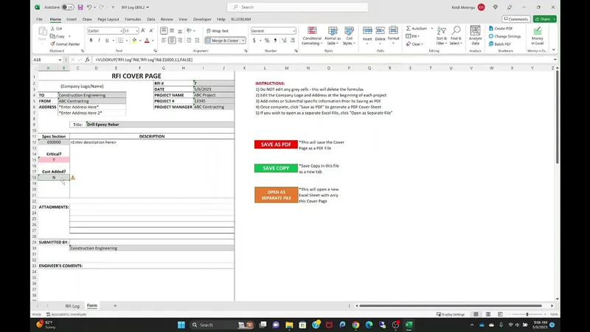
Task: Open the General number format dropdown
Action: (294, 31)
